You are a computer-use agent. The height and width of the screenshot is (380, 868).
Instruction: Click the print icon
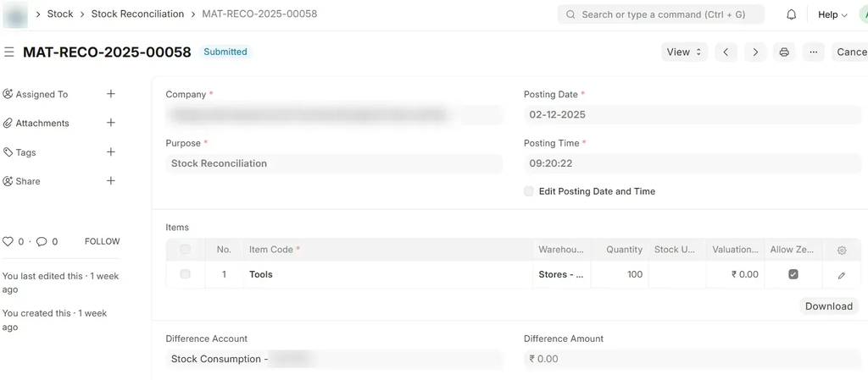coord(784,52)
